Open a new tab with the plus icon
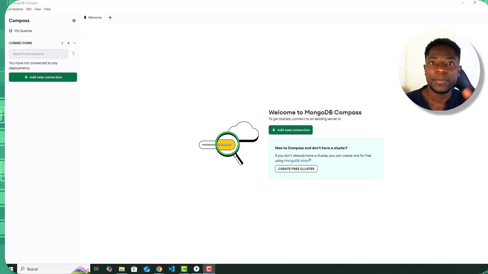The image size is (488, 274). [110, 18]
